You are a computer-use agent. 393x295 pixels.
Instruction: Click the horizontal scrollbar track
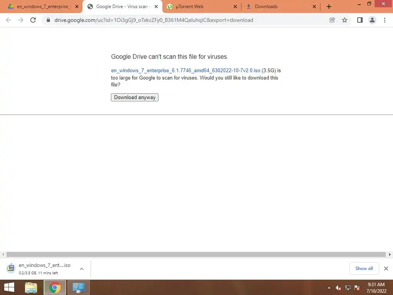coord(196,255)
